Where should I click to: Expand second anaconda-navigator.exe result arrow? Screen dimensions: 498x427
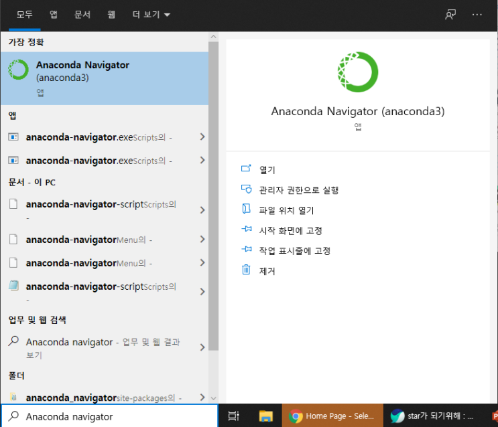[202, 160]
